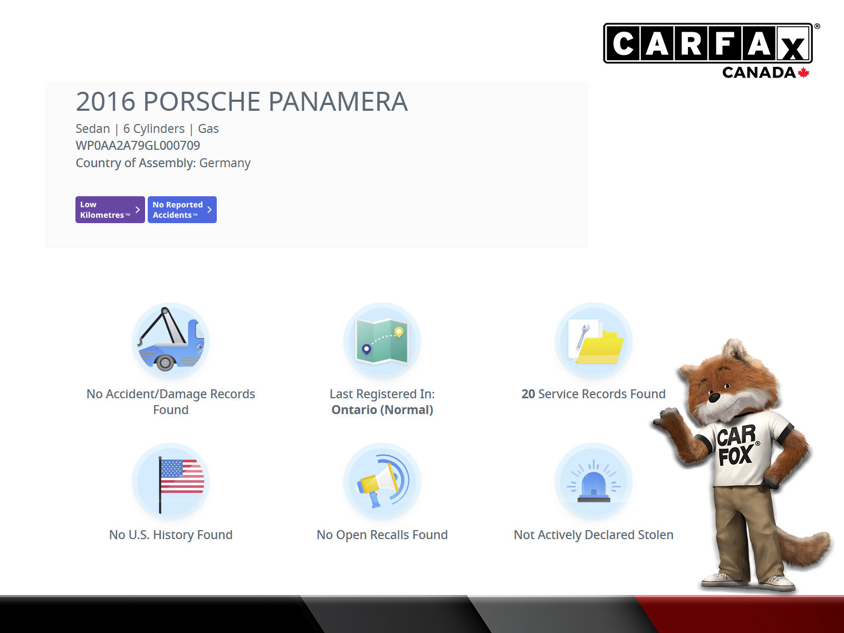This screenshot has height=633, width=844.
Task: Click No Accident/Damage Records Found text
Action: click(170, 401)
